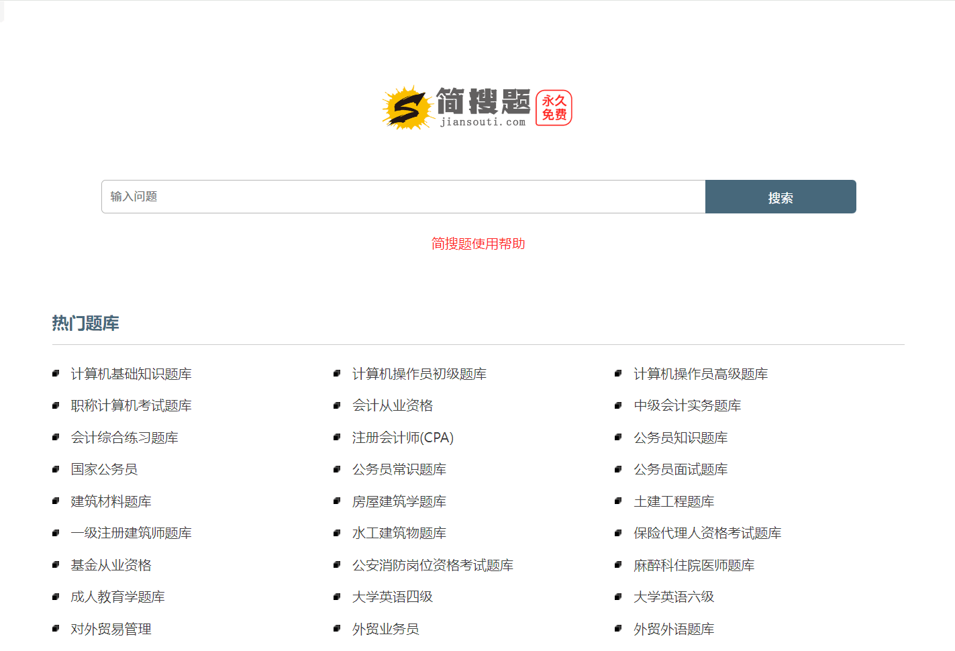Click 大学英语四级 link
This screenshot has width=955, height=651.
point(392,597)
